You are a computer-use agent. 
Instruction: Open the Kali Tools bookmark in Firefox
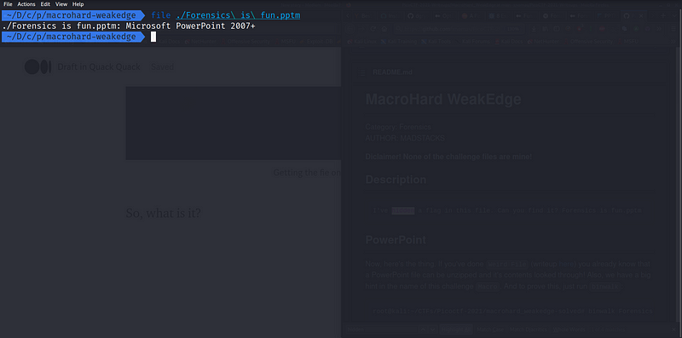pyautogui.click(x=436, y=42)
